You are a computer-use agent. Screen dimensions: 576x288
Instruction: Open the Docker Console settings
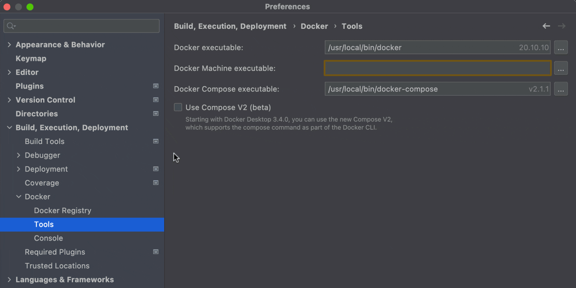pos(48,238)
